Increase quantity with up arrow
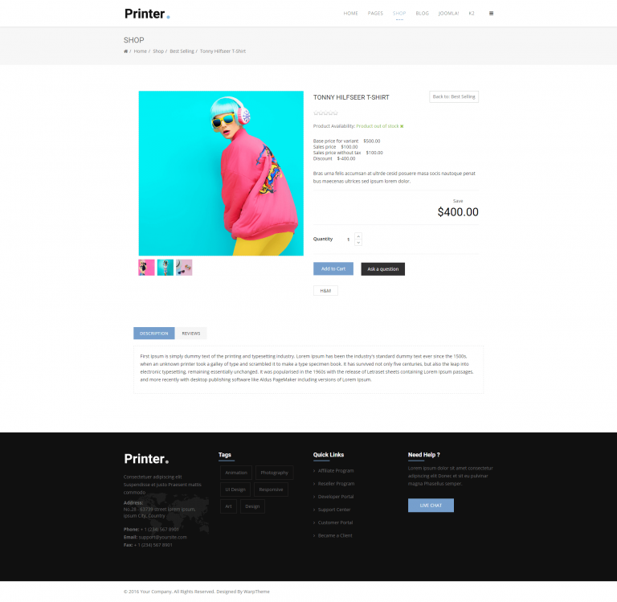 [x=358, y=236]
